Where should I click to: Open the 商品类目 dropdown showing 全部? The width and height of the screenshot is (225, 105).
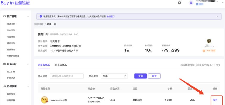[x=114, y=76]
